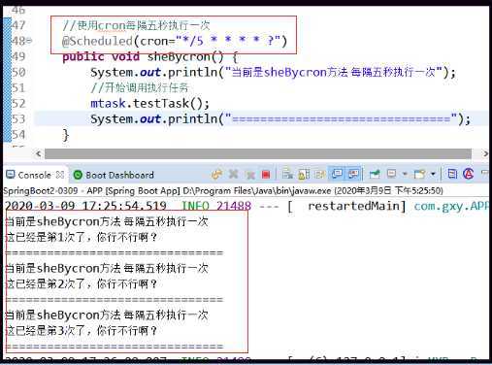Click the editor horizontal scrollbar thumb

[x=258, y=153]
